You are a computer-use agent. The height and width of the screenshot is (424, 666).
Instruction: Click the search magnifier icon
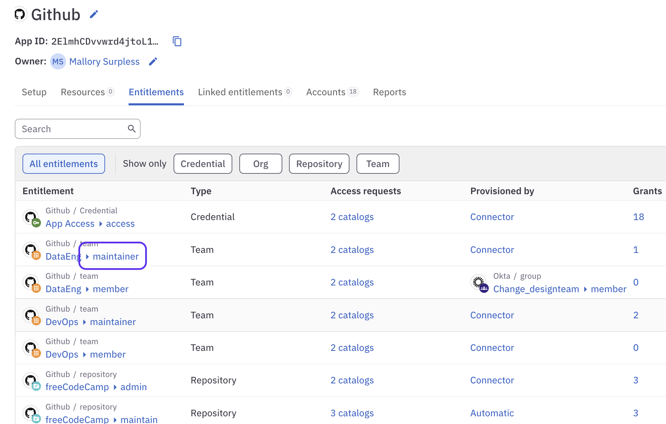[x=131, y=128]
